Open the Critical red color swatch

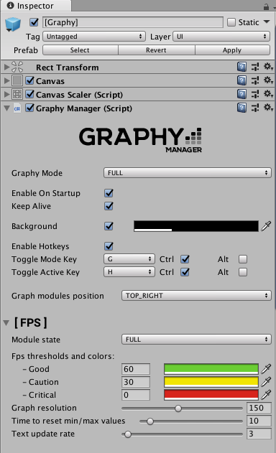coord(211,395)
